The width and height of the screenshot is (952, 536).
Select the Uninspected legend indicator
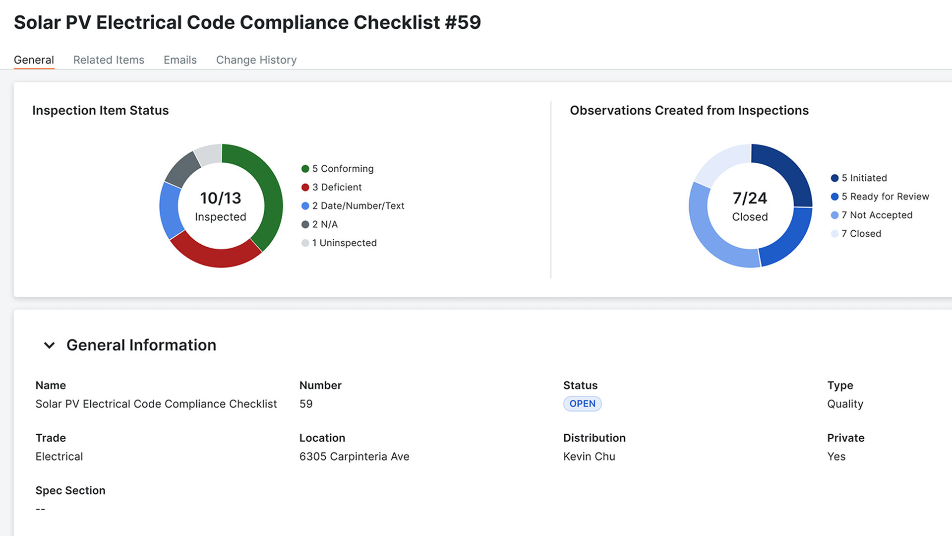pyautogui.click(x=305, y=243)
